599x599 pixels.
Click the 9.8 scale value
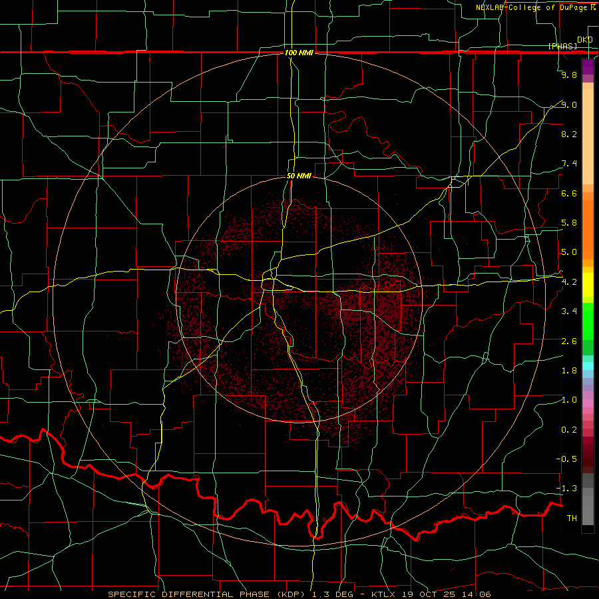tap(569, 75)
